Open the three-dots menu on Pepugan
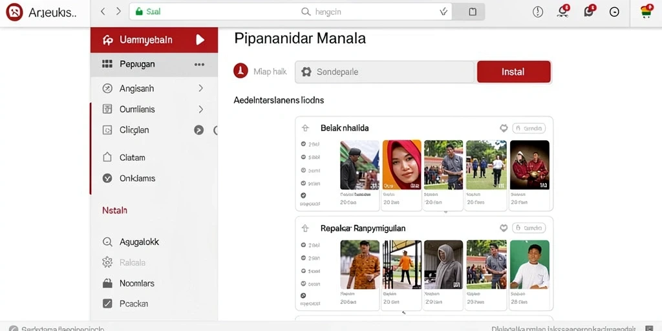Screen dimensions: 662x331 (199, 65)
